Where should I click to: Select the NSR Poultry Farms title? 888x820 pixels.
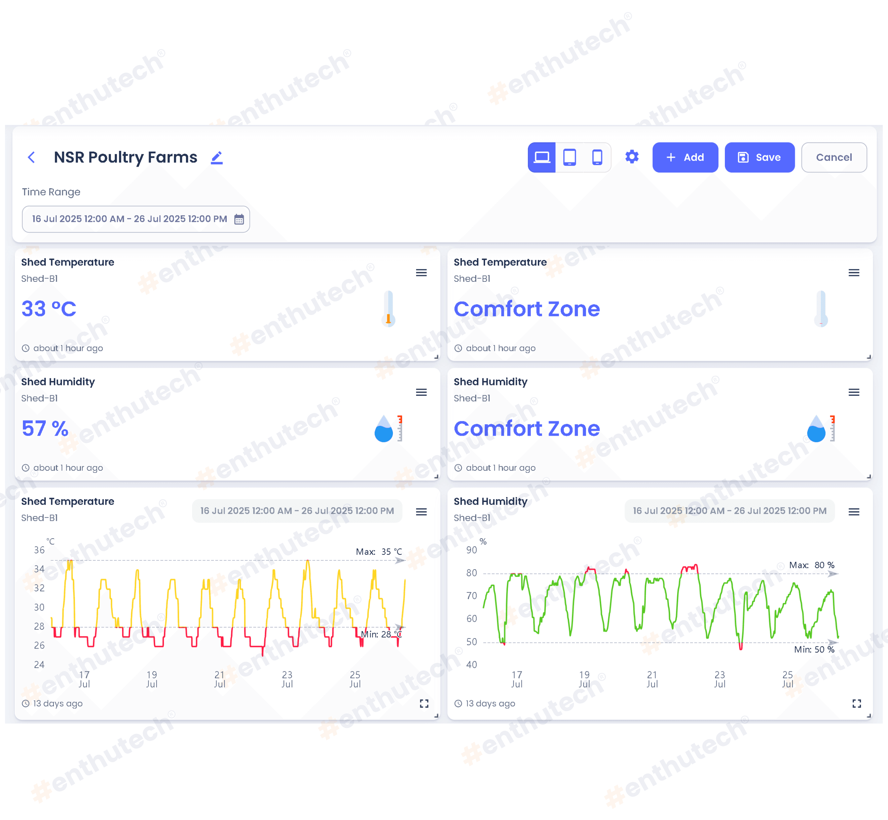[x=126, y=157]
